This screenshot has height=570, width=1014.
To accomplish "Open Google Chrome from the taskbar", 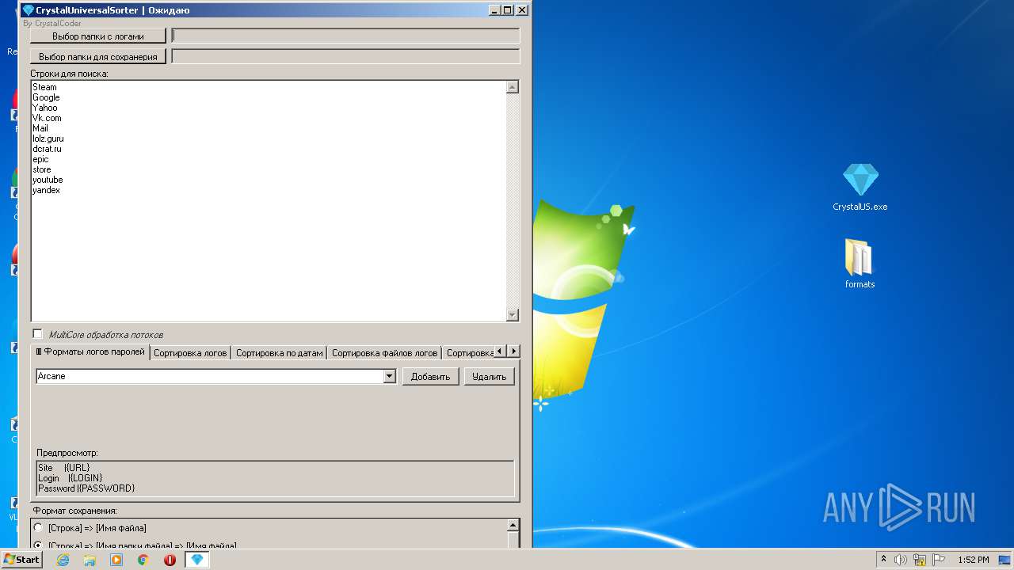I will (143, 560).
